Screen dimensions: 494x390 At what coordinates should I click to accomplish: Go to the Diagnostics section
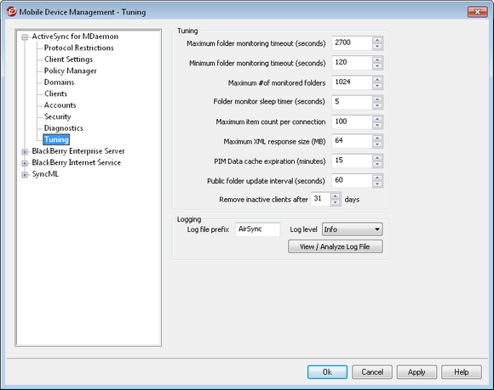pyautogui.click(x=63, y=128)
